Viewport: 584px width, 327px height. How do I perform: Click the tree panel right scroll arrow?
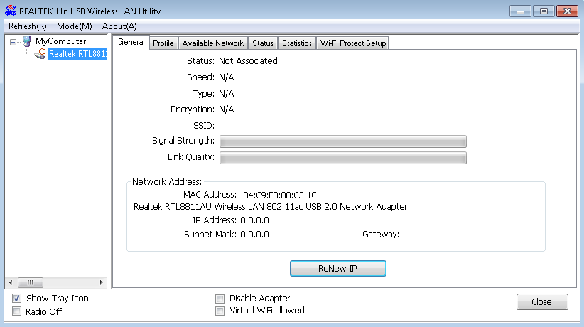click(x=102, y=283)
